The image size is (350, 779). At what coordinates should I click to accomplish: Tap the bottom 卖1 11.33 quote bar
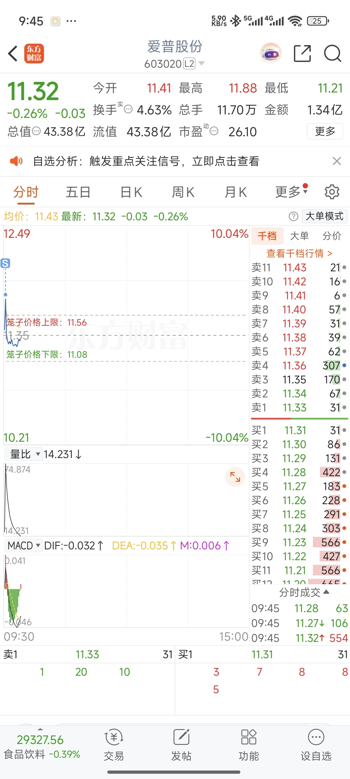[x=87, y=654]
